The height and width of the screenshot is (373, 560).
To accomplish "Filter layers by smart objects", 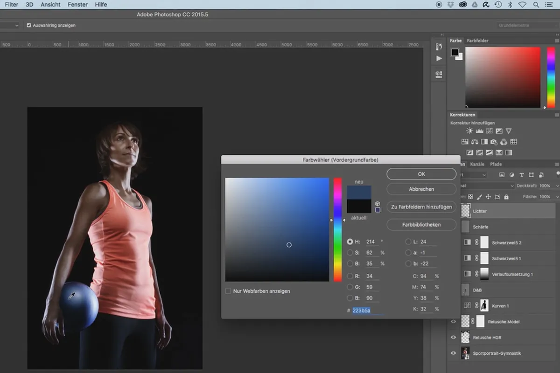I will [541, 175].
